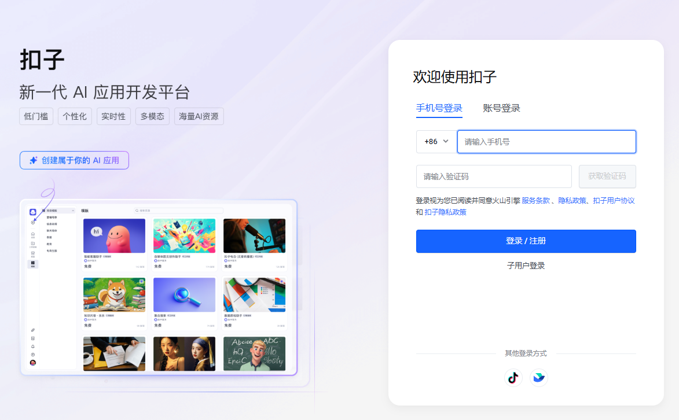679x420 pixels.
Task: Click the plus create icon in the preview sidebar
Action: (33, 223)
